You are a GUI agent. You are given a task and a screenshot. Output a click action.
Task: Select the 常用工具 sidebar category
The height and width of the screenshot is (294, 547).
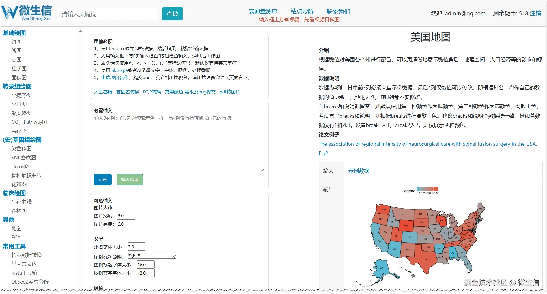(14, 246)
